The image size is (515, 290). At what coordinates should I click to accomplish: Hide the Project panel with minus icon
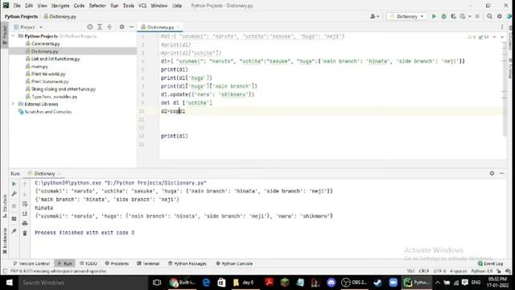(x=132, y=27)
